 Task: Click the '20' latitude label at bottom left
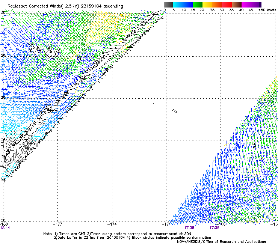click(x=3, y=220)
